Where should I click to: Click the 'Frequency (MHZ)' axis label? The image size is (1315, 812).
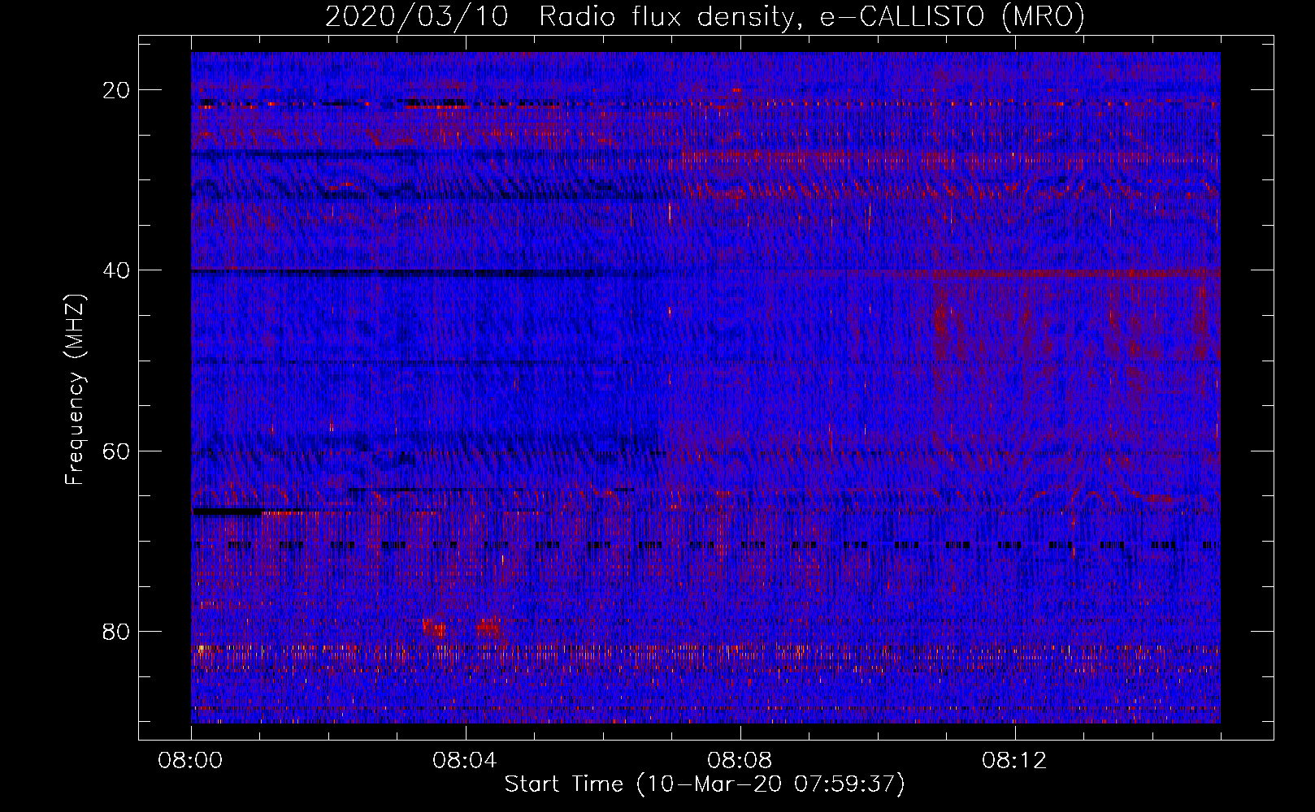tap(75, 389)
